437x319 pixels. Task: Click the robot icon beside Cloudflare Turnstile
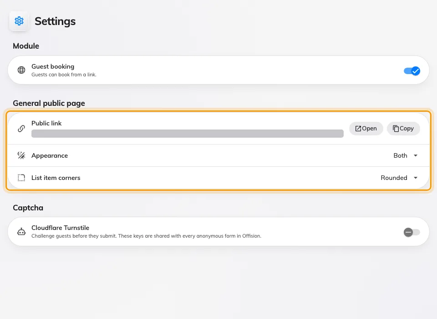pos(21,231)
